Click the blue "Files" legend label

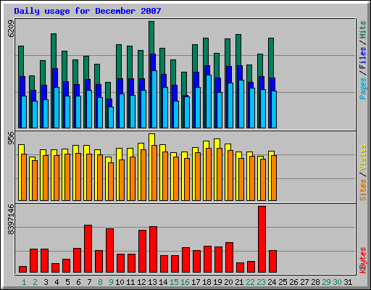click(x=362, y=58)
